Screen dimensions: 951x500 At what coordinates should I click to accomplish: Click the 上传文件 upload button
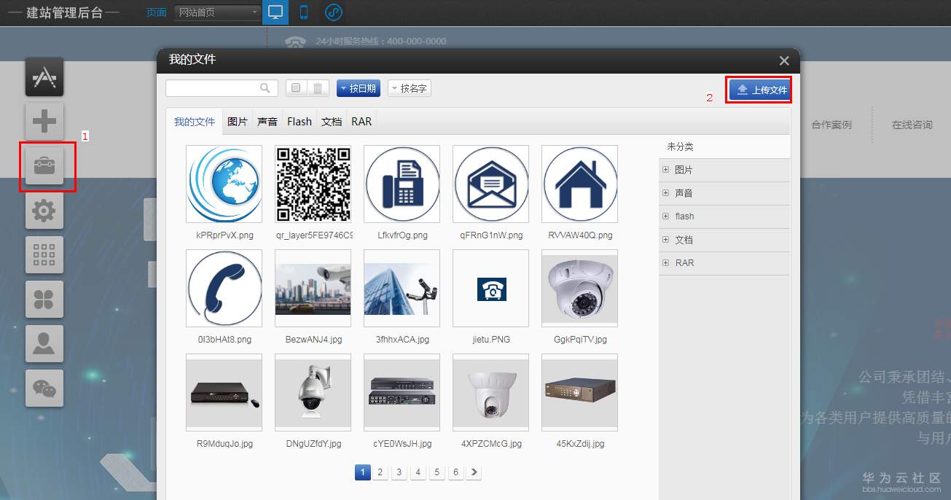[759, 90]
